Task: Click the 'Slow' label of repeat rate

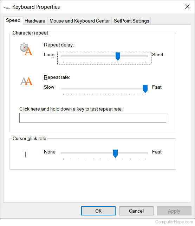Action: (49, 87)
